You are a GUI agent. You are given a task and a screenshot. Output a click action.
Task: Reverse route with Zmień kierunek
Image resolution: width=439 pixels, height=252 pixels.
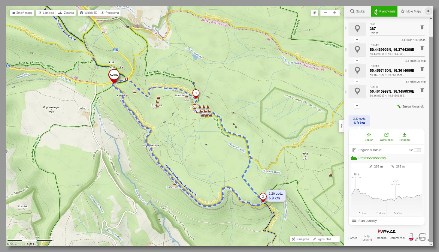click(x=410, y=106)
